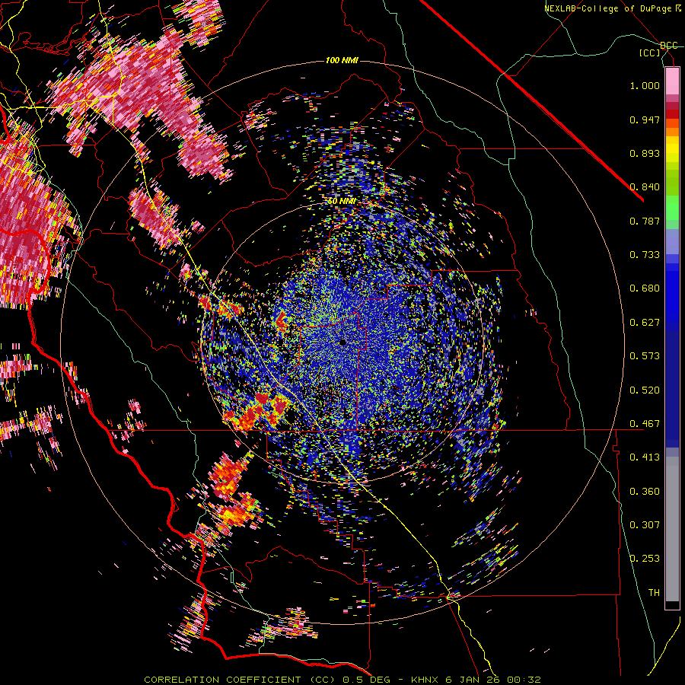Click the 1.000 legend value
Viewport: 685px width, 685px height.
click(645, 85)
